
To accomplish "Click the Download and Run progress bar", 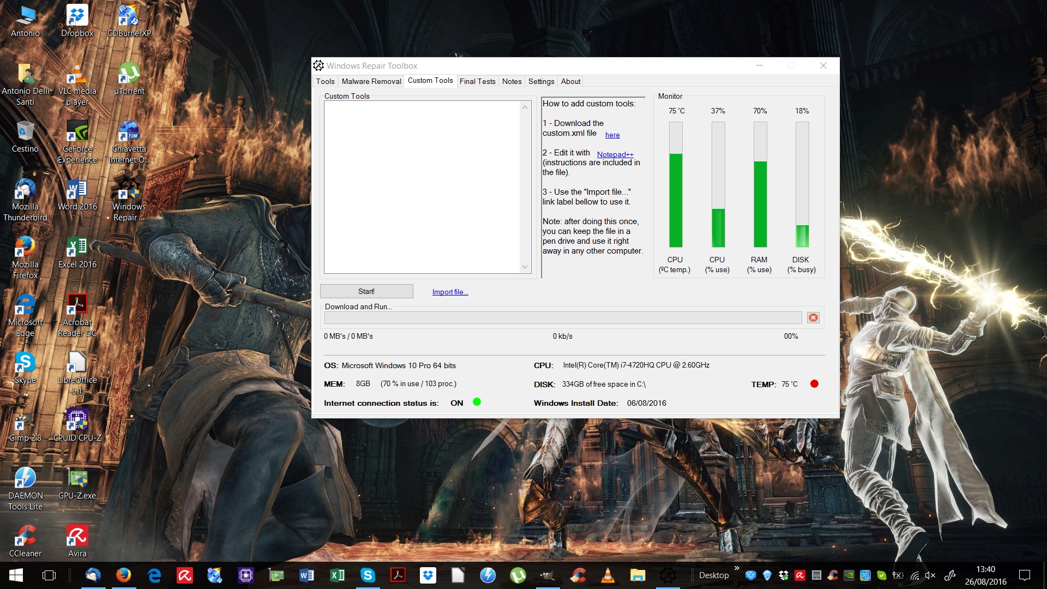I will [x=563, y=317].
